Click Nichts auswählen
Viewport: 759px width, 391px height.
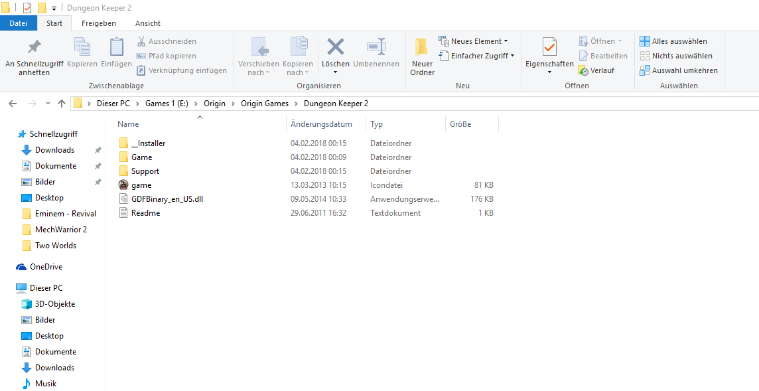coord(676,56)
